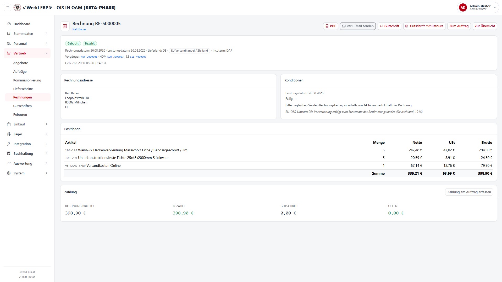Click the EU Versandhandel / Zielland badge
This screenshot has height=282, width=502.
(189, 51)
